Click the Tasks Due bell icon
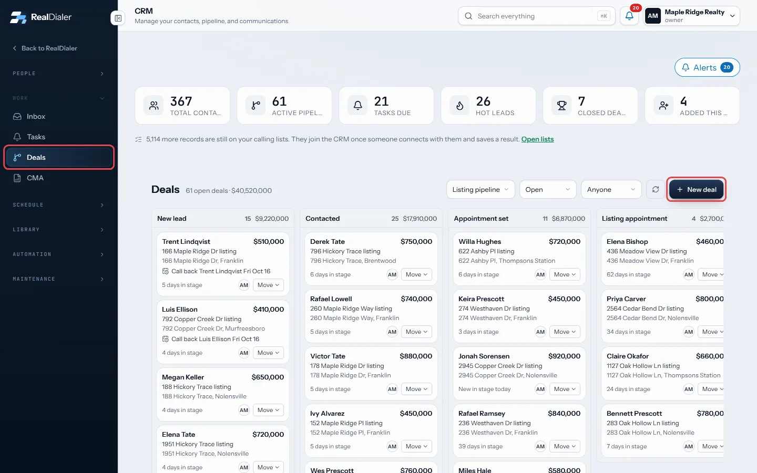This screenshot has height=473, width=757. [x=357, y=106]
